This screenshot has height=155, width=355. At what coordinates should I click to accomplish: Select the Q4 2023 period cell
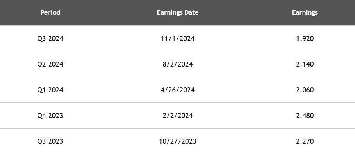point(50,116)
